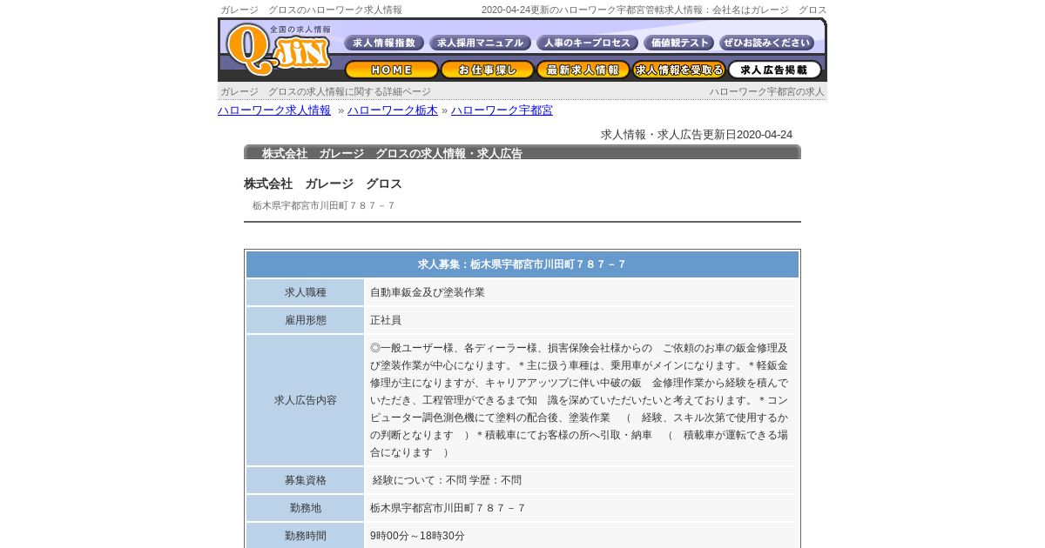1045x548 pixels.
Task: Open ぜひお読みください nav button
Action: click(767, 43)
